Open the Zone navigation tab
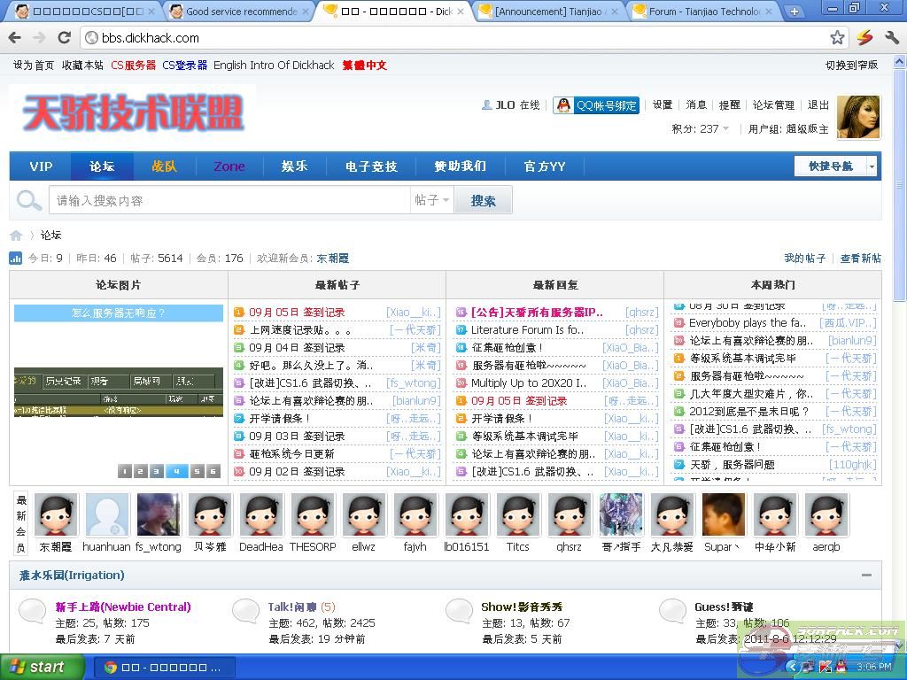Screen dimensions: 907x680 (x=229, y=166)
